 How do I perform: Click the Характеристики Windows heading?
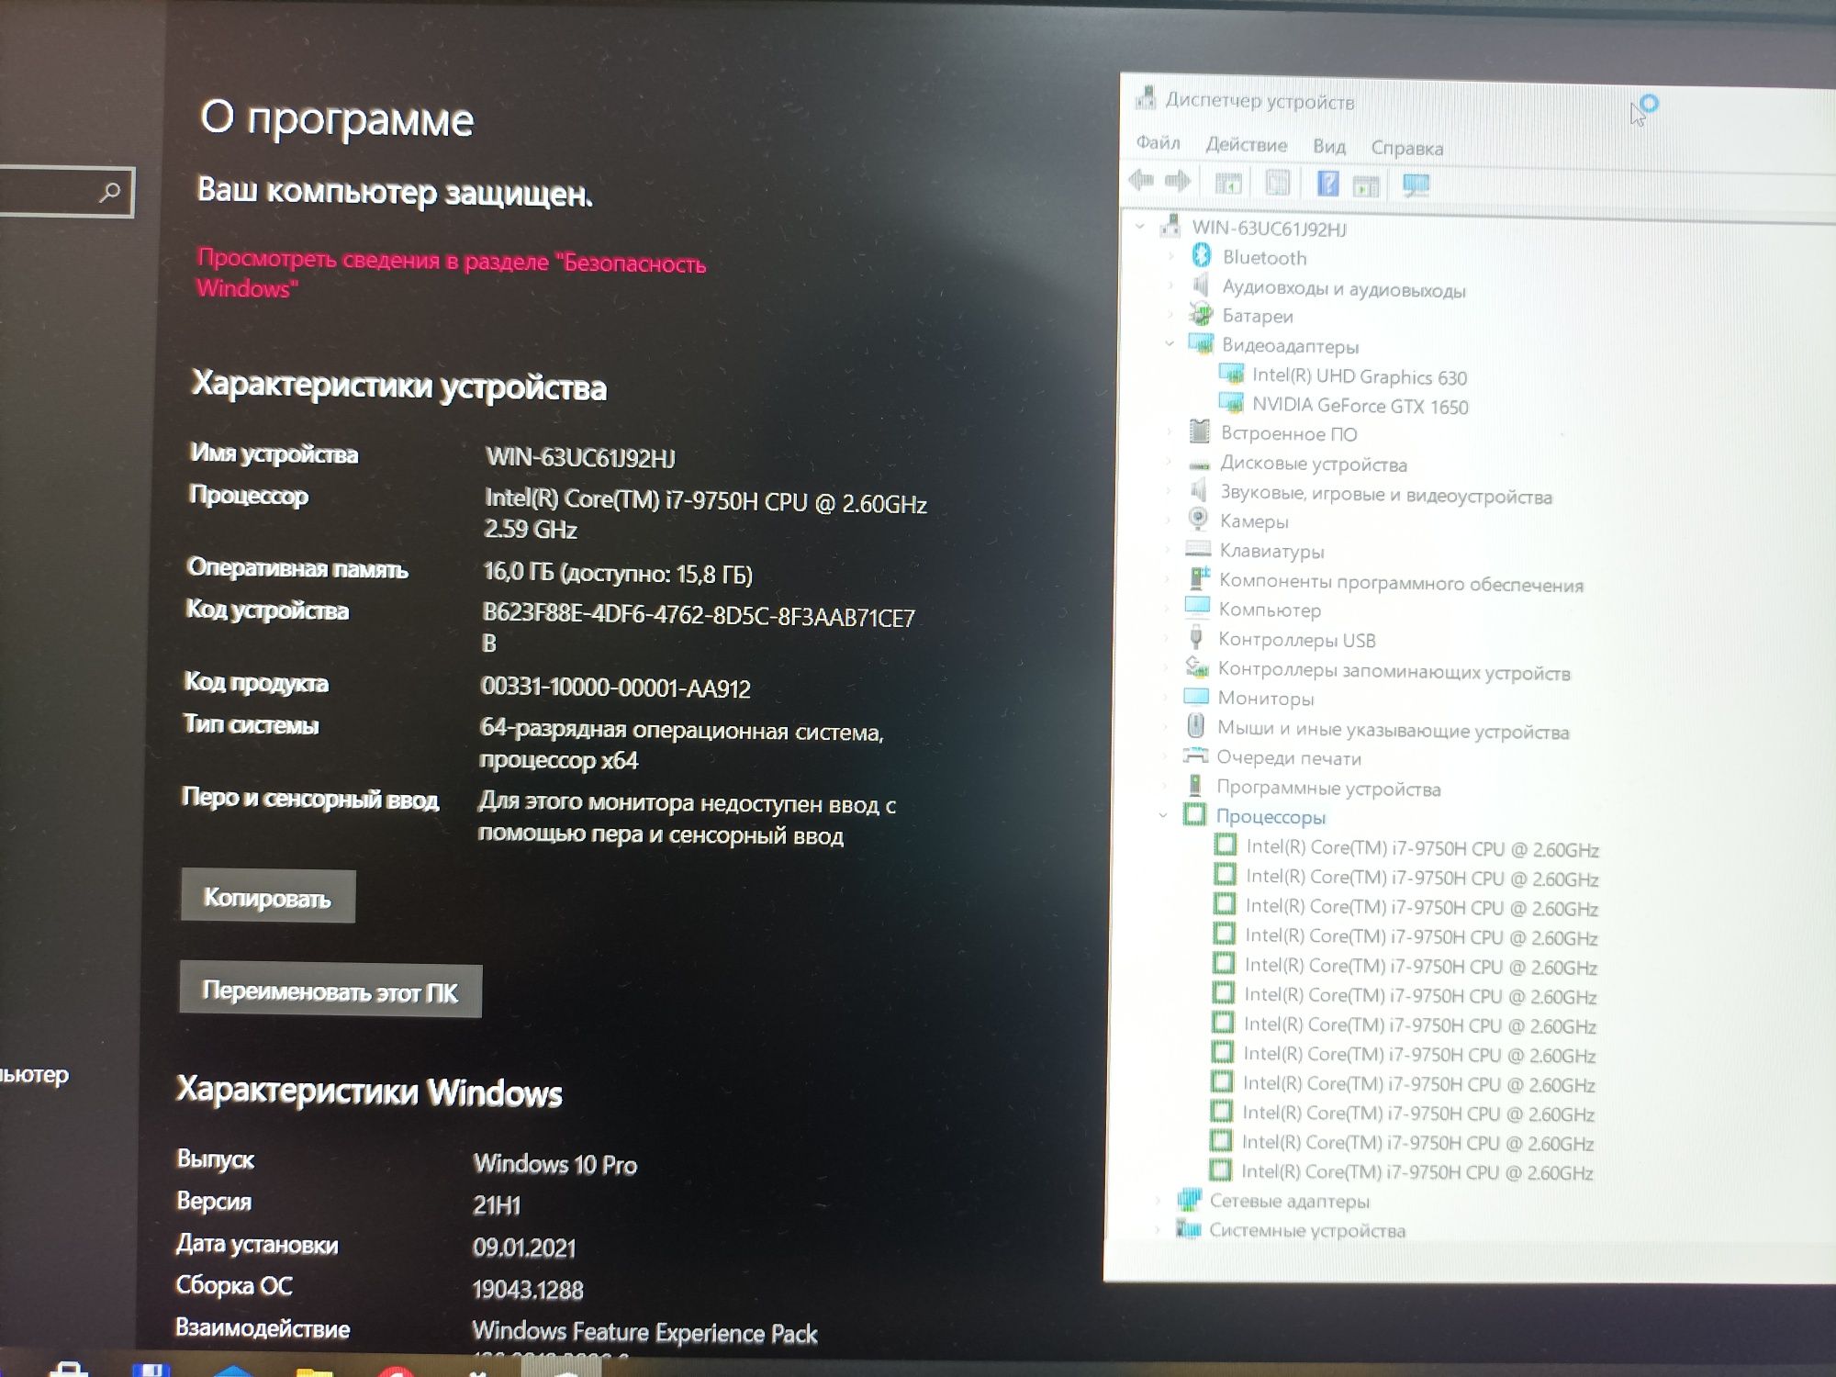369,1092
